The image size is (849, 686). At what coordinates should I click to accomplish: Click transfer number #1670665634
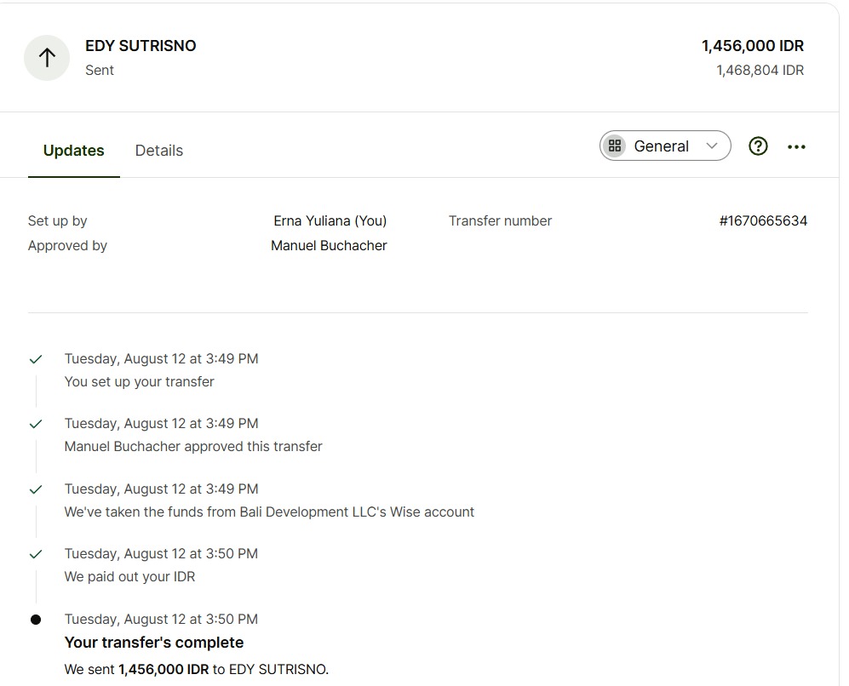pyautogui.click(x=762, y=221)
